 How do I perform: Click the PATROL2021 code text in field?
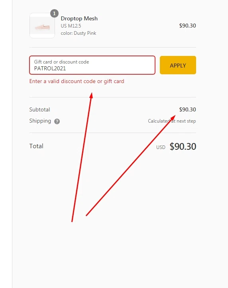50,69
